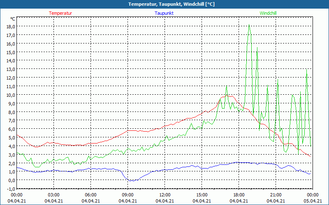Click the -1,0 y-axis value

[11, 189]
